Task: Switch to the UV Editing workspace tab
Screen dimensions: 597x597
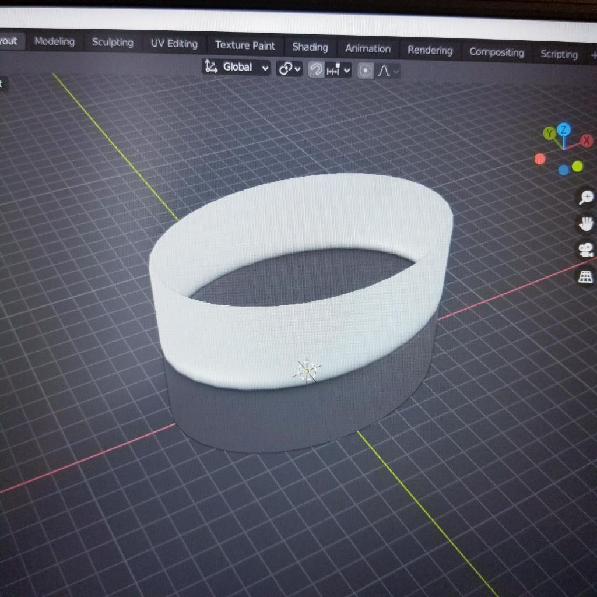Action: (174, 44)
